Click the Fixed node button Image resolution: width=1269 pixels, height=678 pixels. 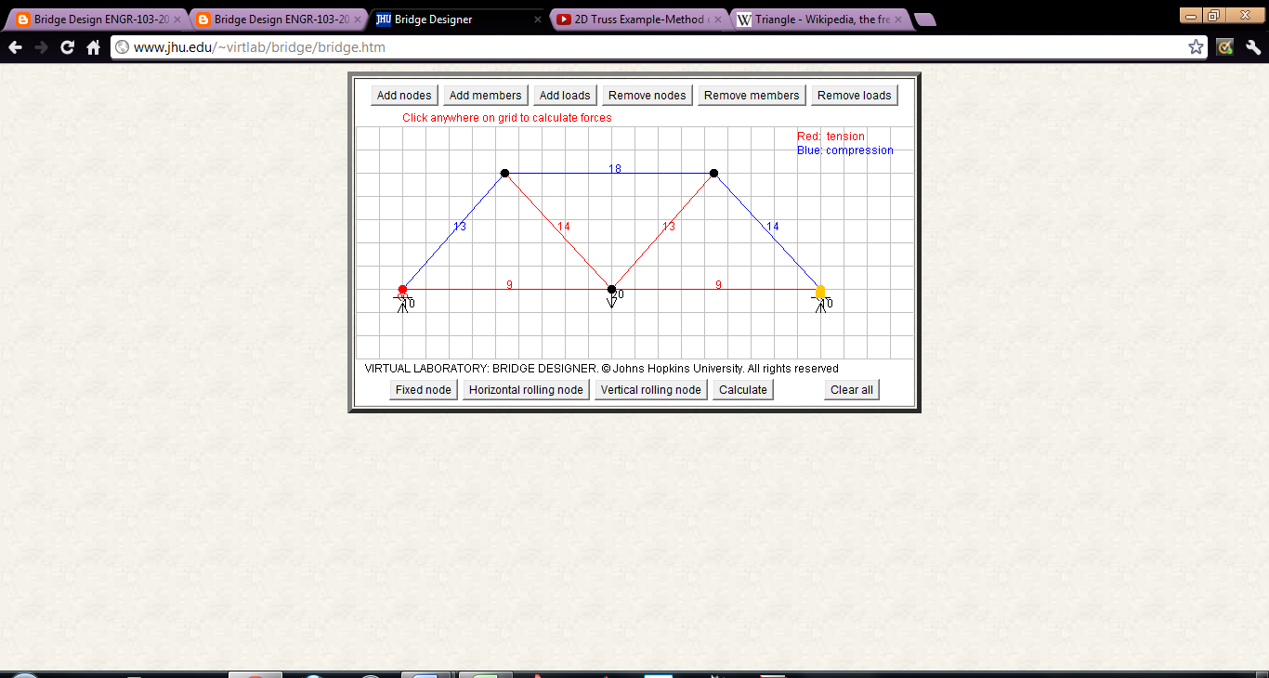click(x=424, y=390)
